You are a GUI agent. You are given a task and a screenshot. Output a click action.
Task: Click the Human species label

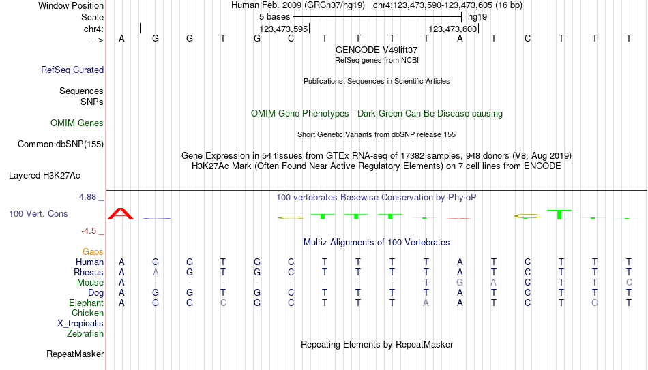[x=89, y=262]
